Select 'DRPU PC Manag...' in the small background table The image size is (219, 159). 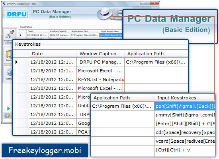click(x=59, y=35)
